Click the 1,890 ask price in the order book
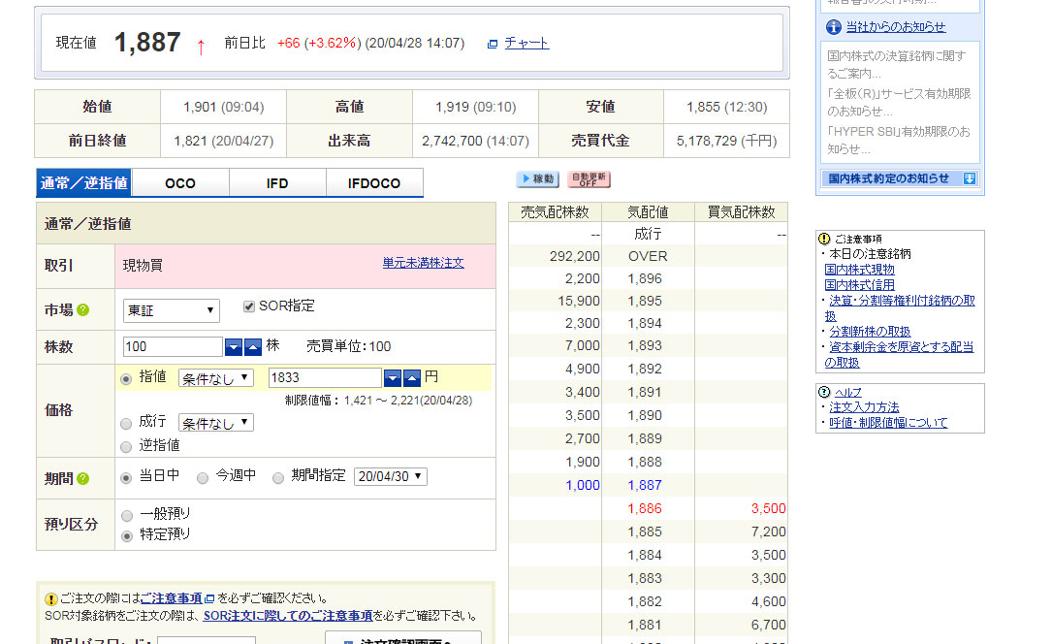 click(x=645, y=415)
